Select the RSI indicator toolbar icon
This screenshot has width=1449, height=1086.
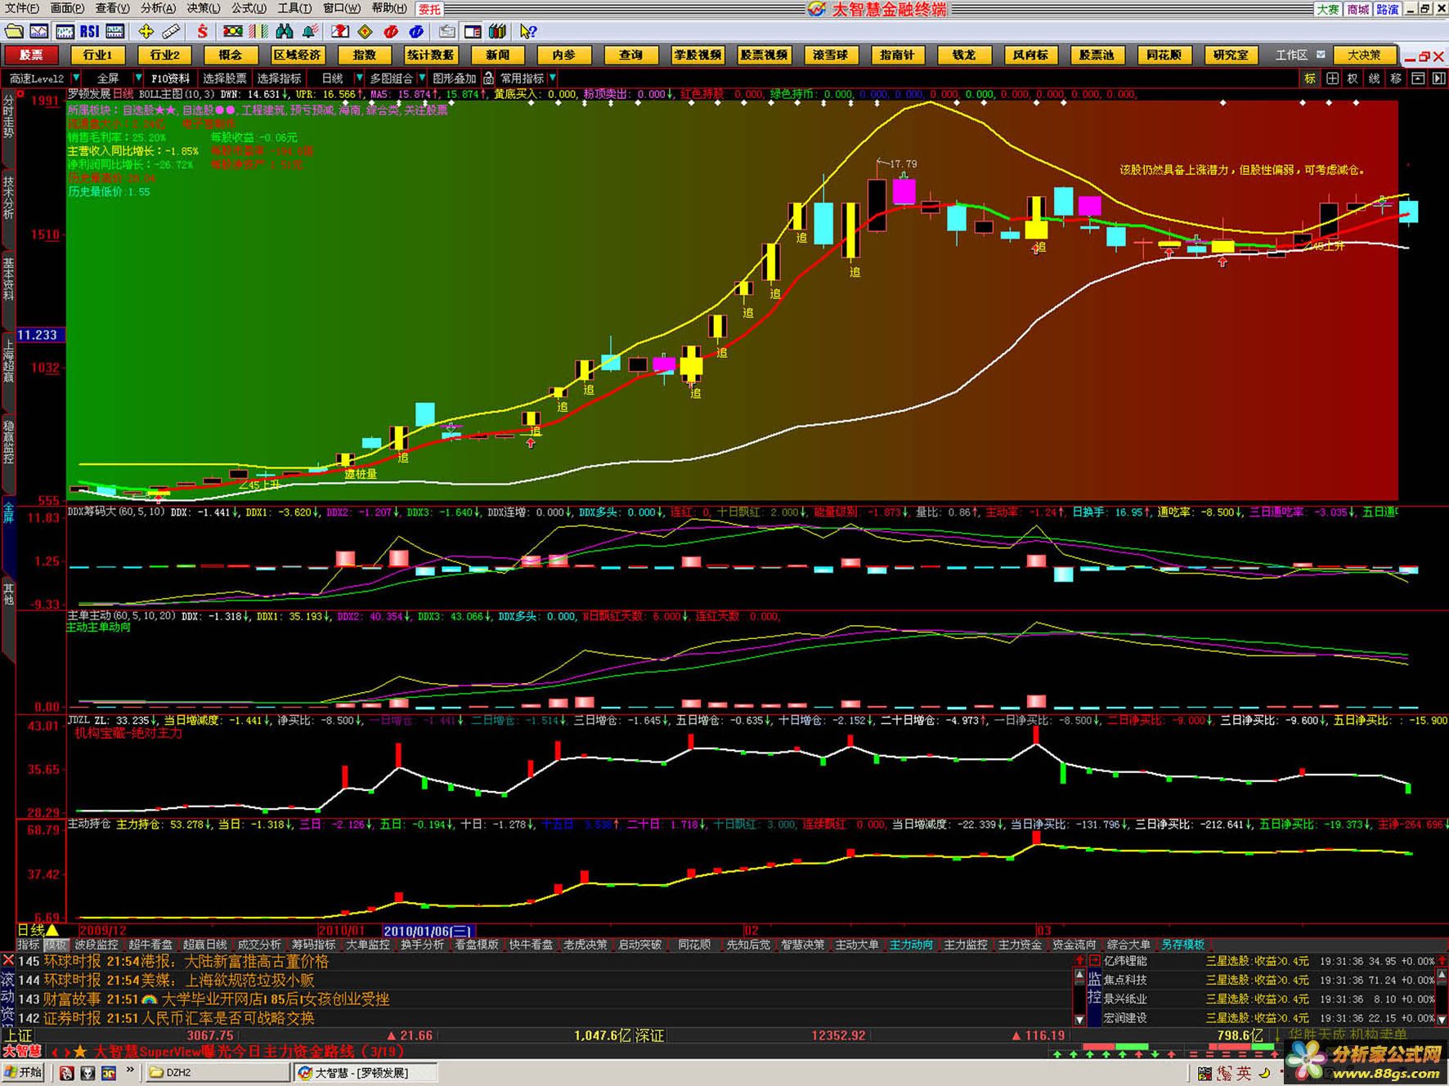tap(90, 31)
